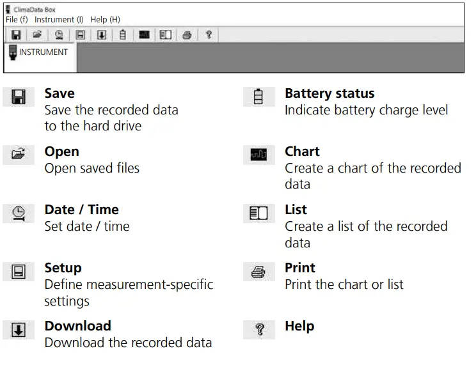Click the bold 'Save' heading text
476x365 pixels.
[59, 93]
